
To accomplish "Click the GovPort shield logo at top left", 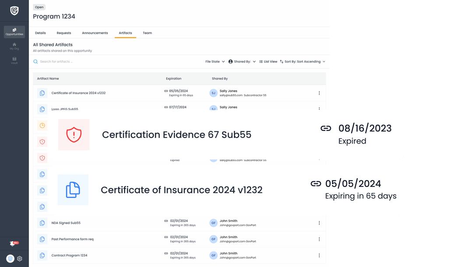I will [x=14, y=11].
